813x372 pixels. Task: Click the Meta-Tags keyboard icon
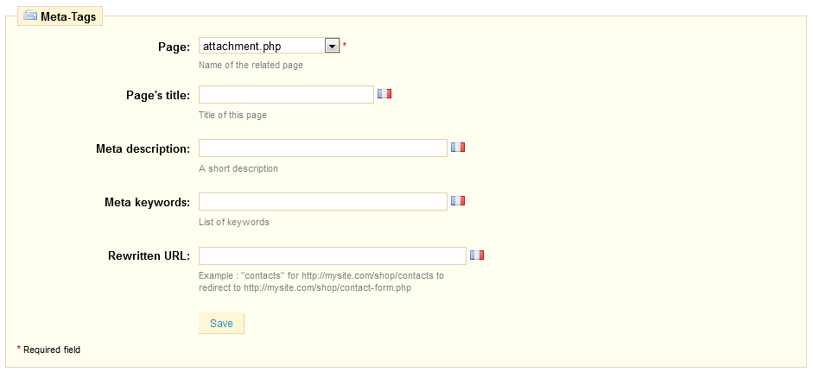click(x=30, y=16)
